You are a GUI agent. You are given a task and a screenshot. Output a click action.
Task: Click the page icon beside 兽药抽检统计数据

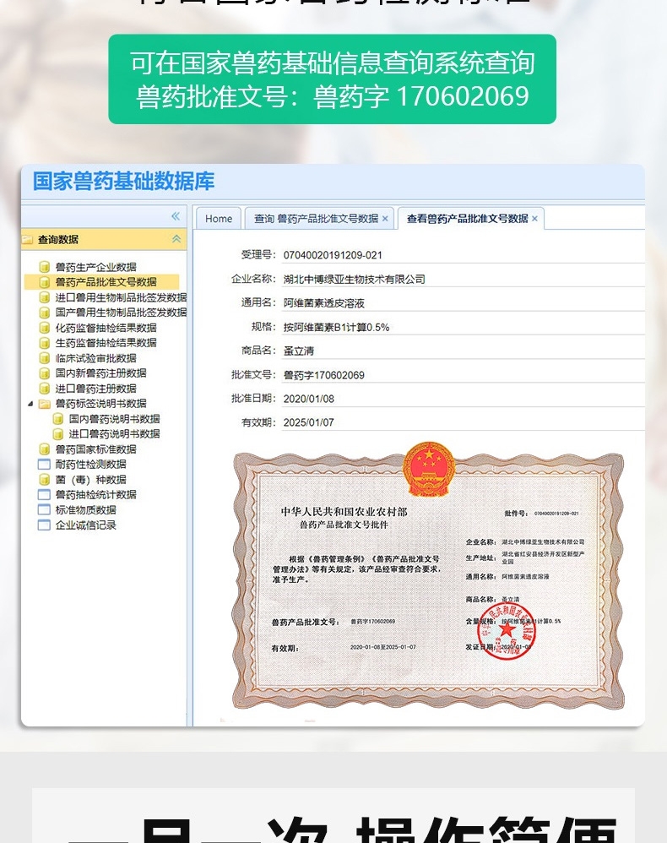pos(44,495)
